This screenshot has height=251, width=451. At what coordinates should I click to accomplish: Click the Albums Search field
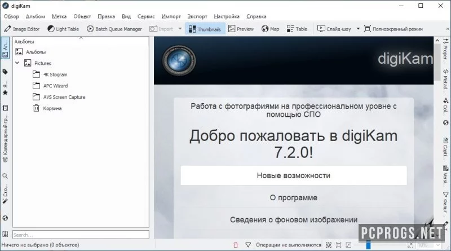(x=81, y=235)
